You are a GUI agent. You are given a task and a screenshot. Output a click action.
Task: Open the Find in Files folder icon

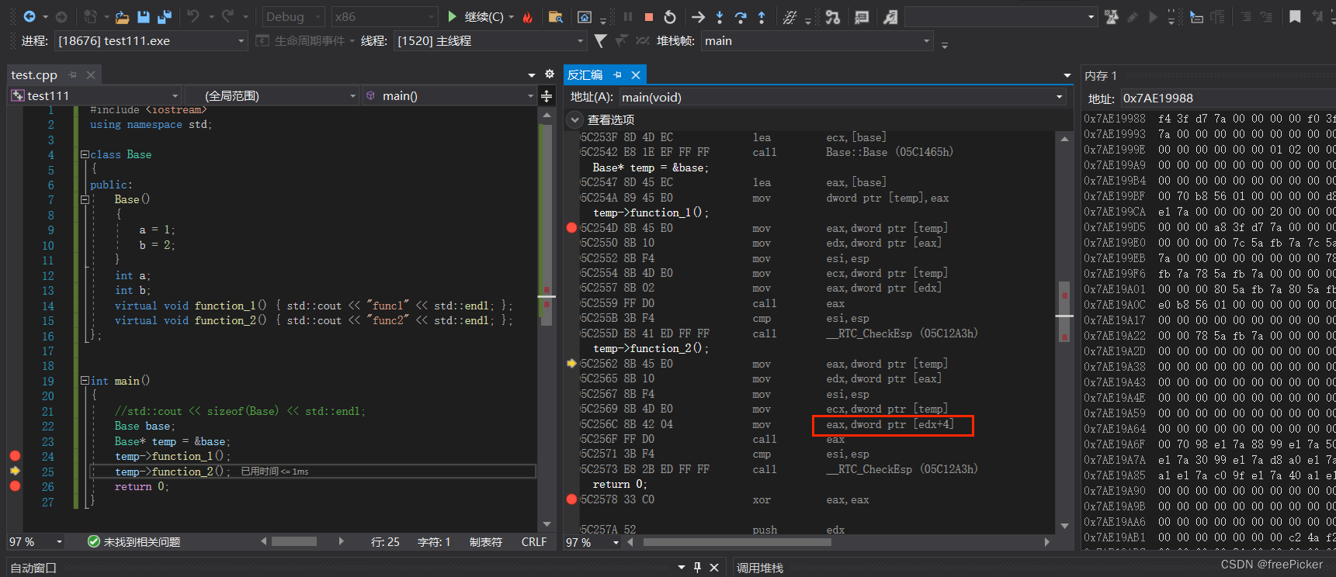(x=555, y=16)
